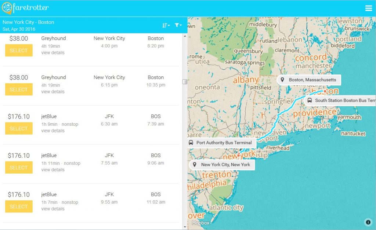Screen dimensions: 376x230
Task: Click the albany map label
Action: (246, 80)
